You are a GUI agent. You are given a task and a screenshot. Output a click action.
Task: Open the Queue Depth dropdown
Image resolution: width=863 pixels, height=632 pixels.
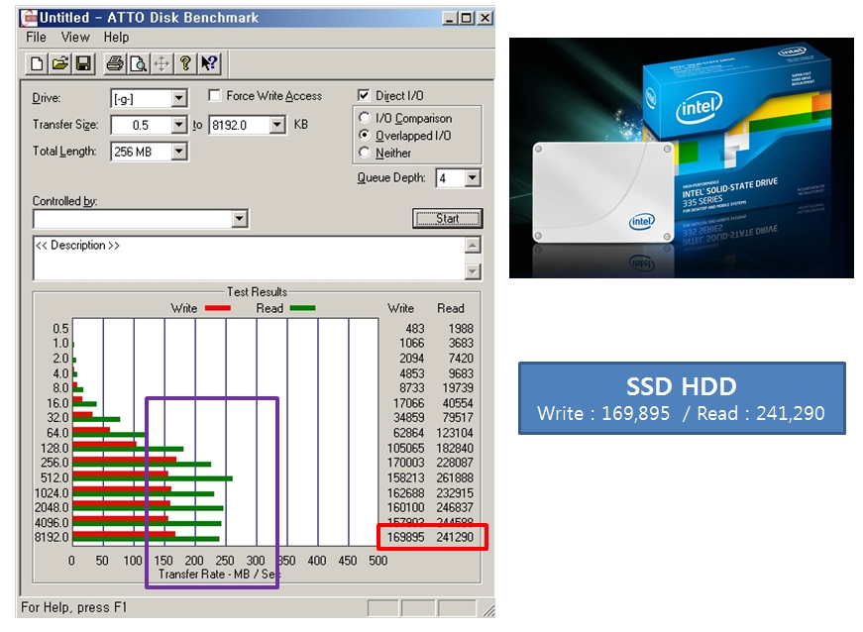[x=473, y=177]
